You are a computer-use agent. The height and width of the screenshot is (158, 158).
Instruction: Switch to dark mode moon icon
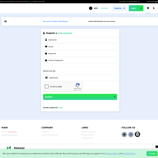[154, 8]
